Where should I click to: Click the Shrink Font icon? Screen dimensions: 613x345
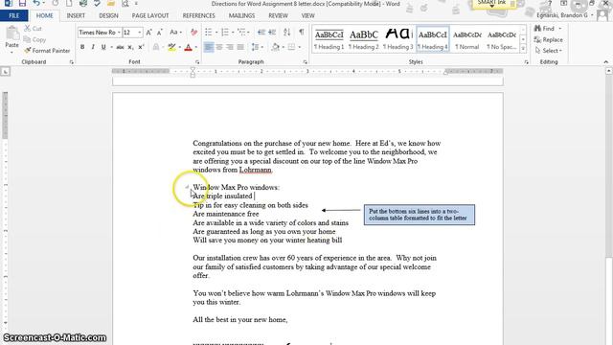(160, 33)
